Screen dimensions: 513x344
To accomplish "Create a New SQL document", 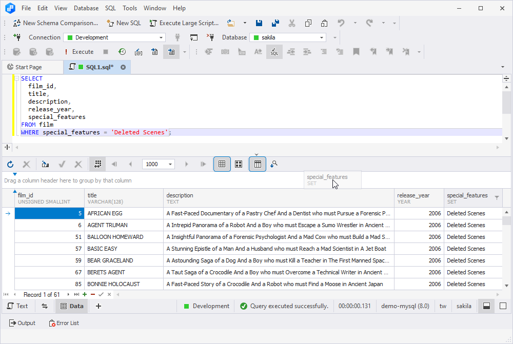I will (x=124, y=23).
